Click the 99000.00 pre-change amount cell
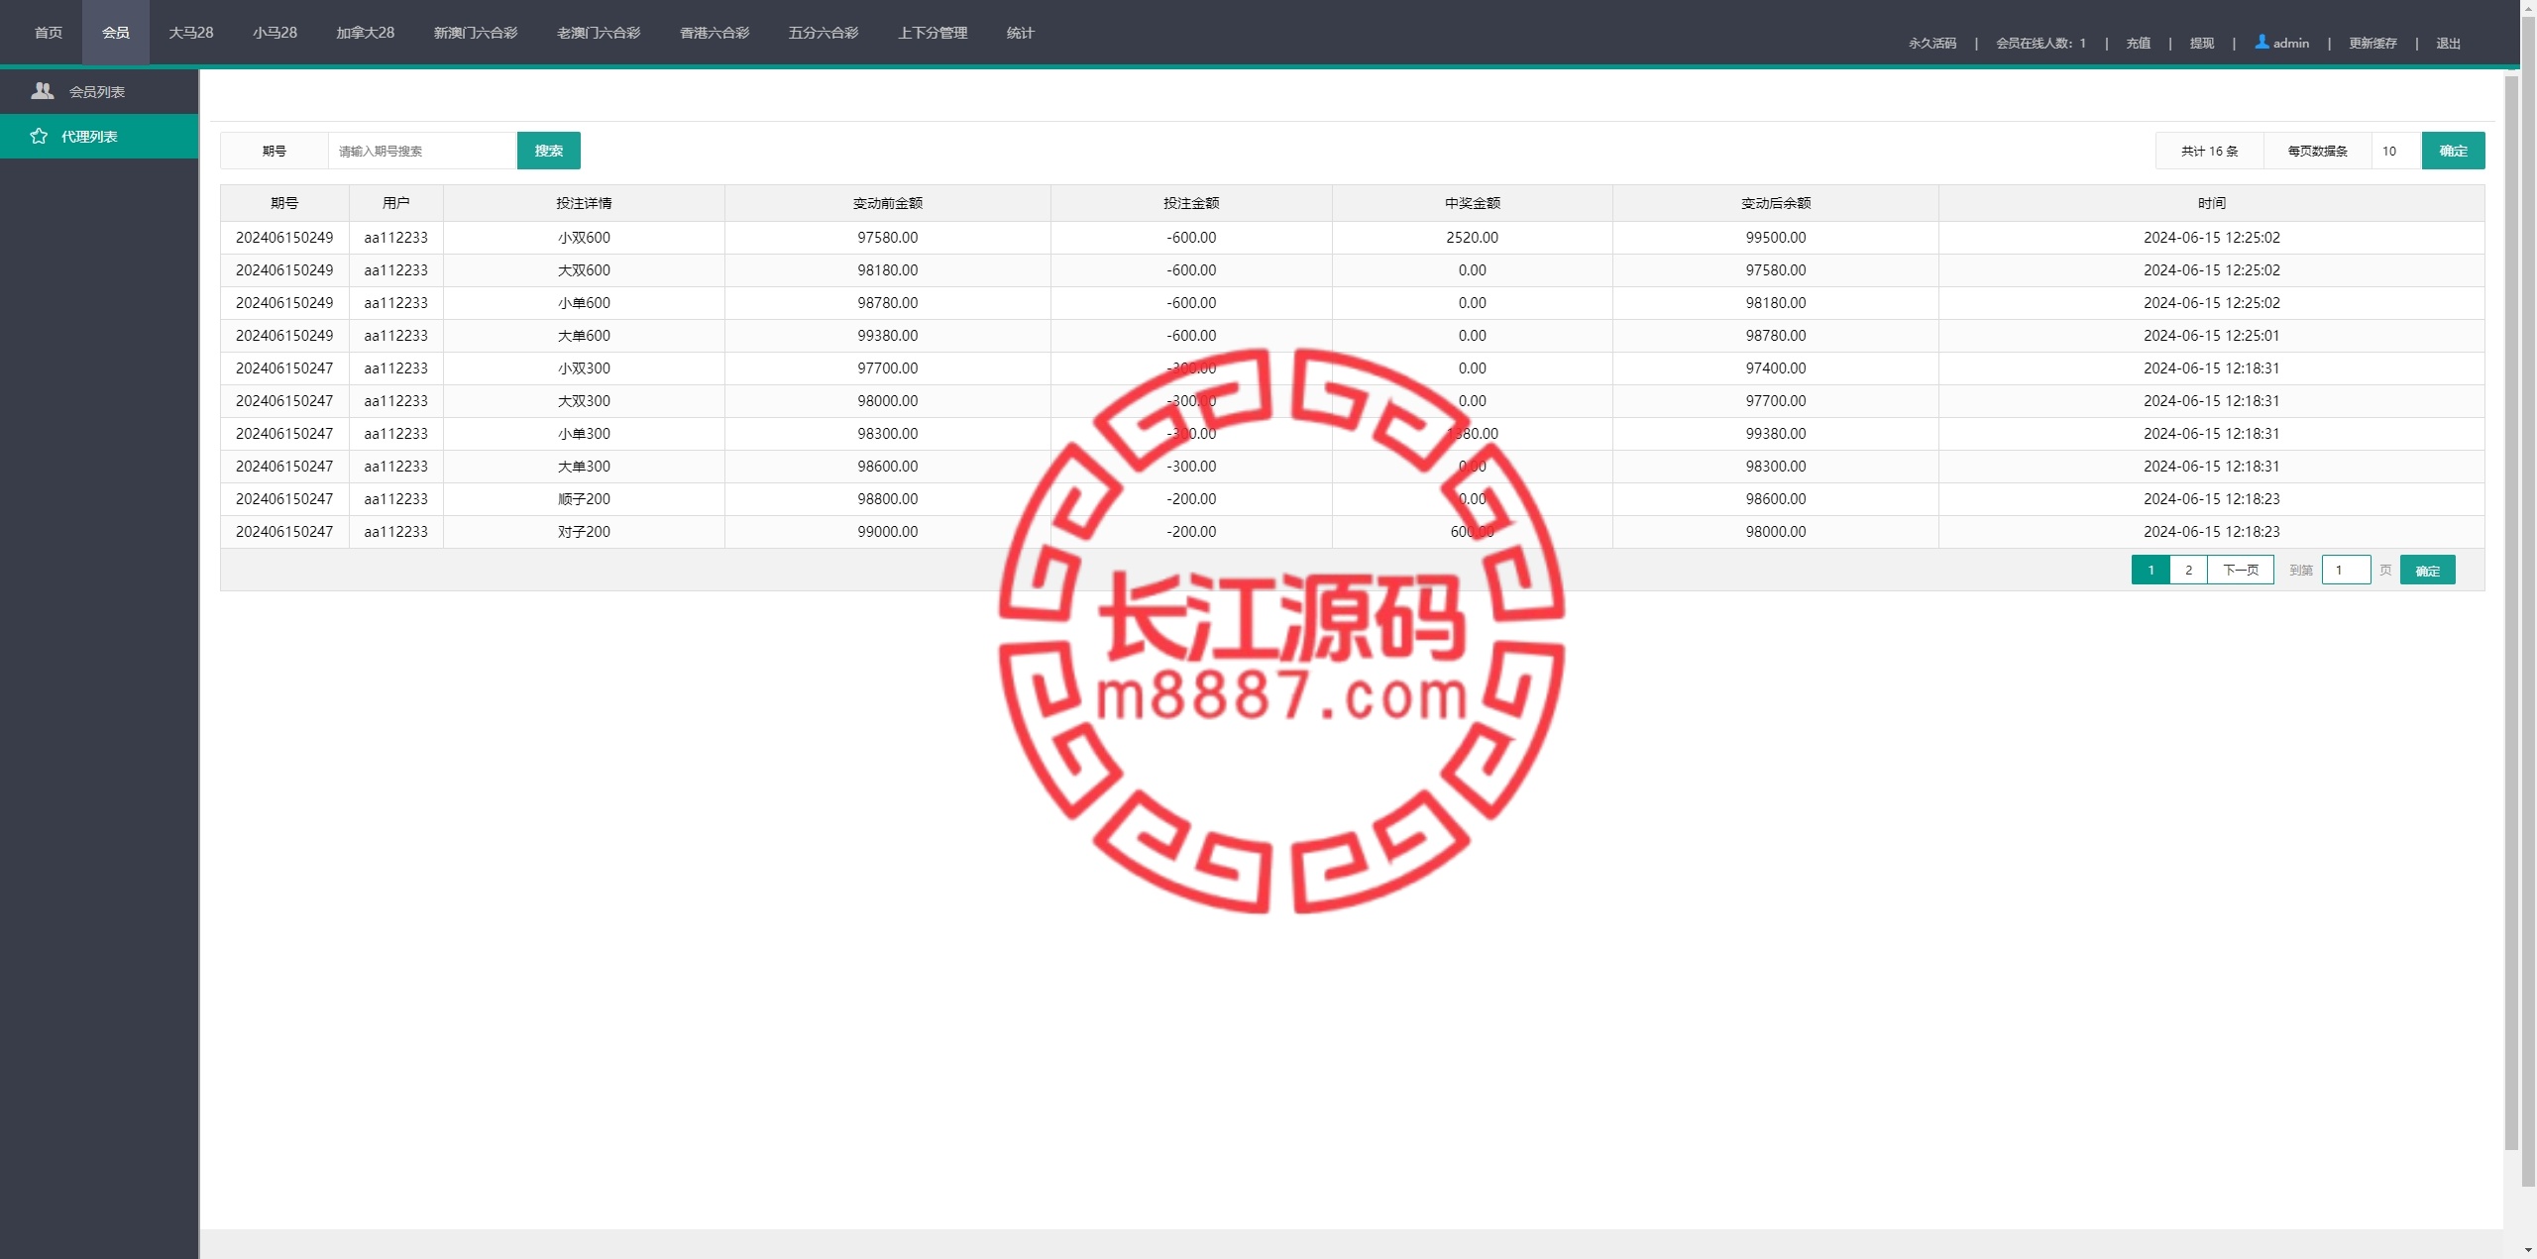Viewport: 2537px width, 1259px height. point(888,532)
